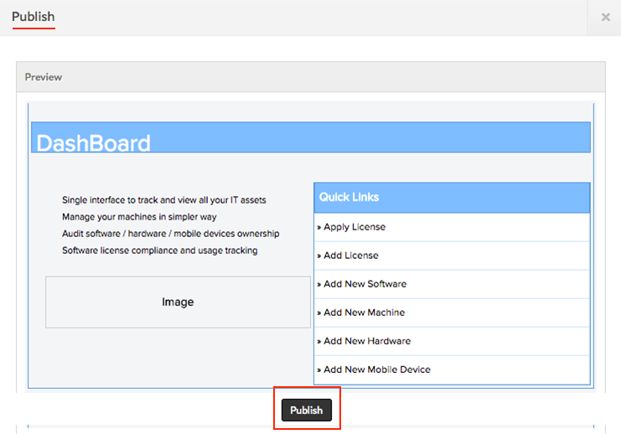Click the 'Software license compliance' text line

pyautogui.click(x=159, y=251)
